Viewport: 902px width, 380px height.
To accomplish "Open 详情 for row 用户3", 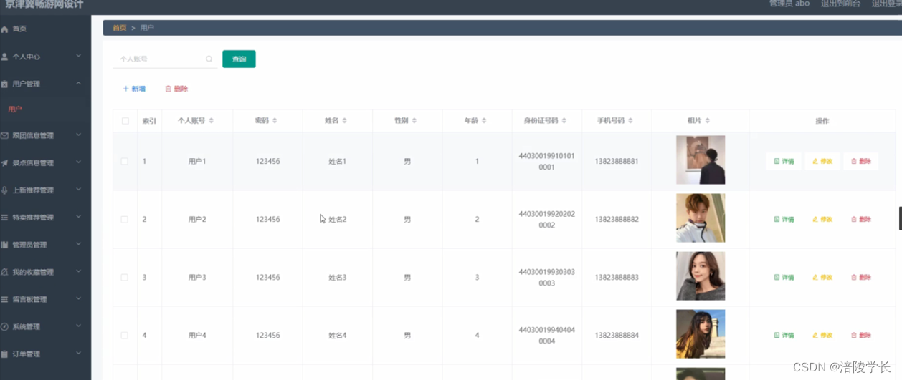I will pos(784,278).
